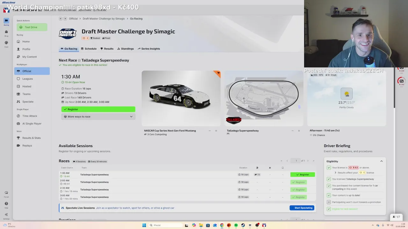This screenshot has height=229, width=408.
Task: Expand the 'More ways to race' dropdown
Action: 98,116
